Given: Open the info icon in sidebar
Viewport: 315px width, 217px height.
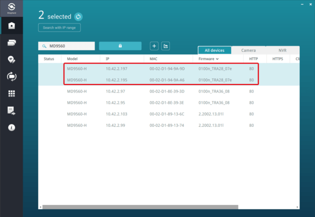Looking at the screenshot, I should click(11, 128).
